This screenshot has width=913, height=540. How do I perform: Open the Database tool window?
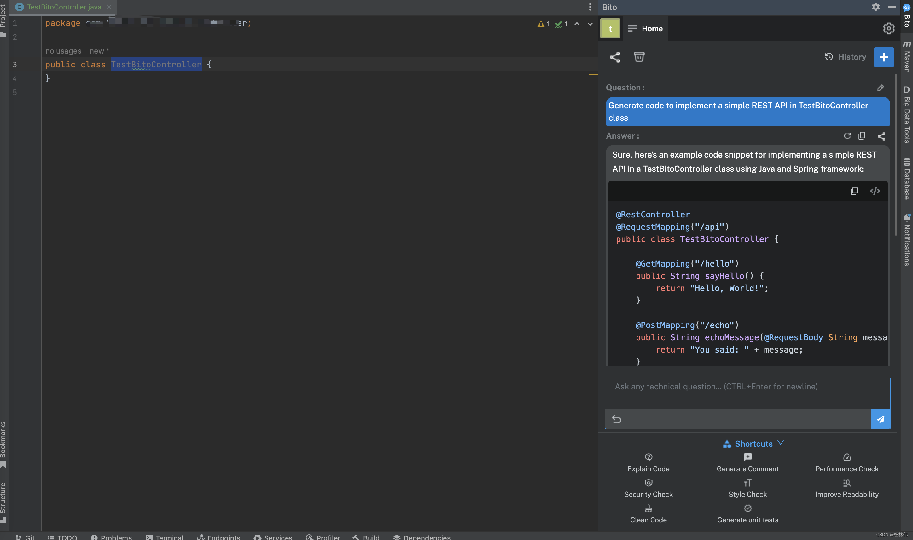[906, 179]
